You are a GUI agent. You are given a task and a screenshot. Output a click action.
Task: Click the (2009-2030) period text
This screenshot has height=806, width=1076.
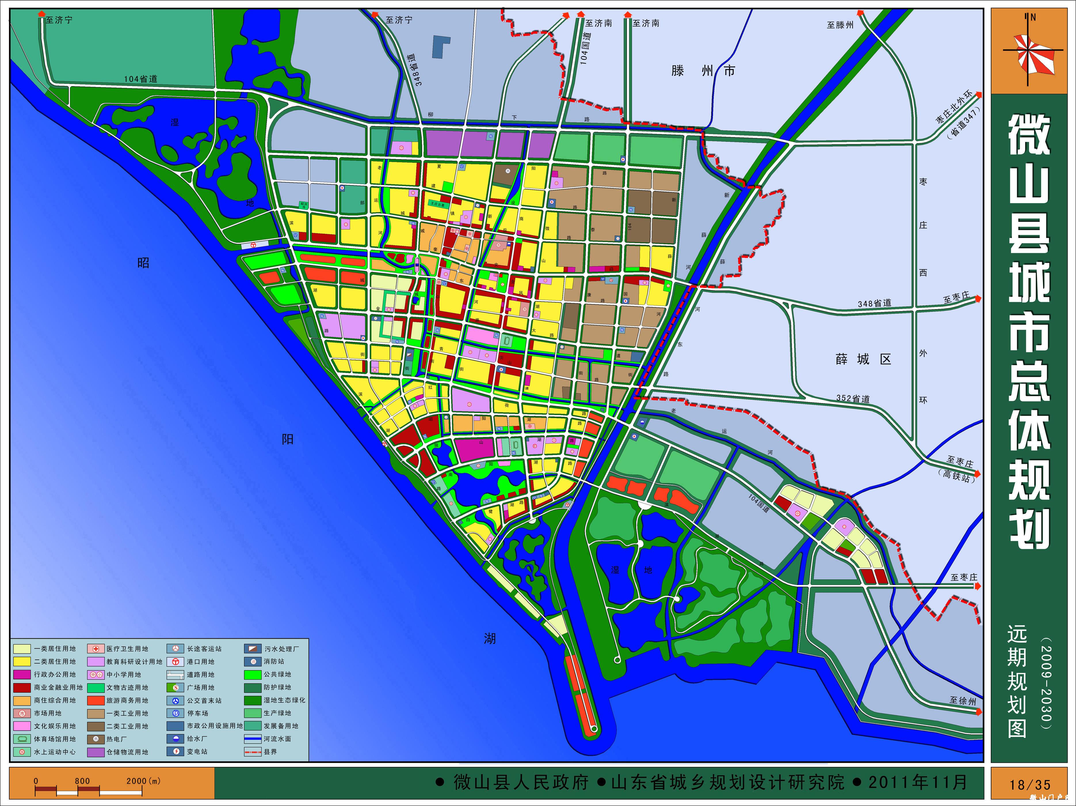coord(1046,683)
